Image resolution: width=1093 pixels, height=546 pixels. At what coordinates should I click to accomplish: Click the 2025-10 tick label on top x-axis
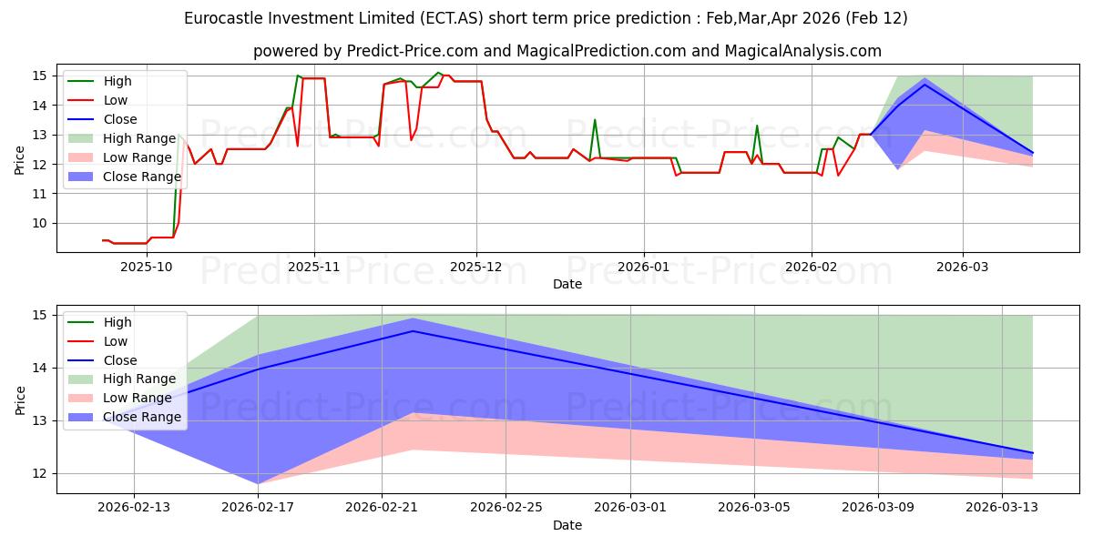(x=147, y=267)
